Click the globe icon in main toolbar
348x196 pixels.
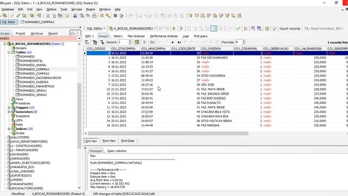pyautogui.click(x=60, y=16)
